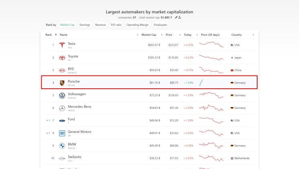Image resolution: width=299 pixels, height=169 pixels.
Task: Click Toyota price $135.85
Action: pyautogui.click(x=173, y=58)
